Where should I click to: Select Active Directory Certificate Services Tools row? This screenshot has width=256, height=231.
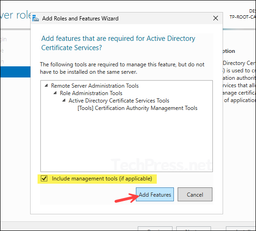(x=119, y=101)
